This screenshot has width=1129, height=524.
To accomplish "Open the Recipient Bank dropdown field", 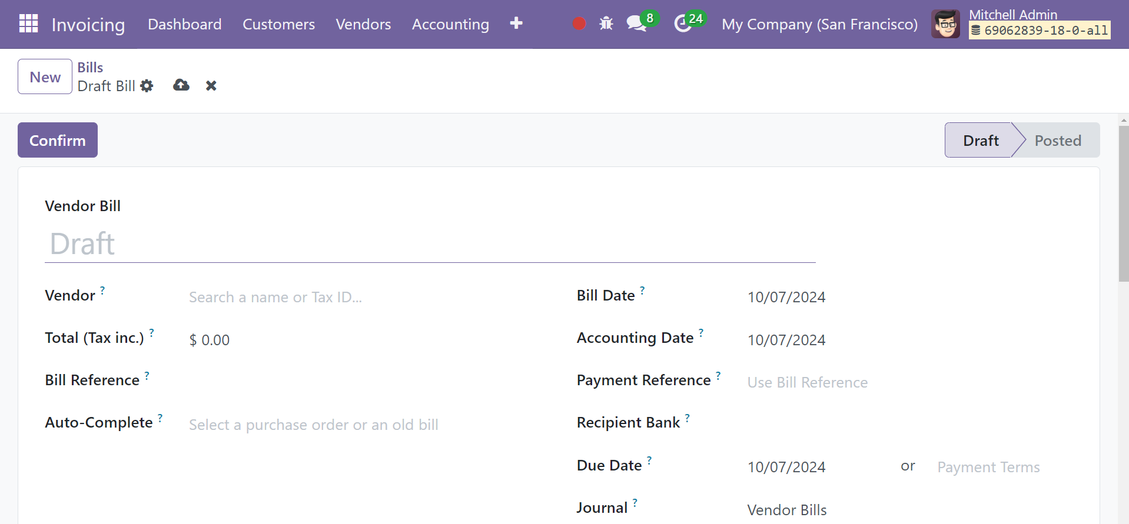I will (910, 425).
